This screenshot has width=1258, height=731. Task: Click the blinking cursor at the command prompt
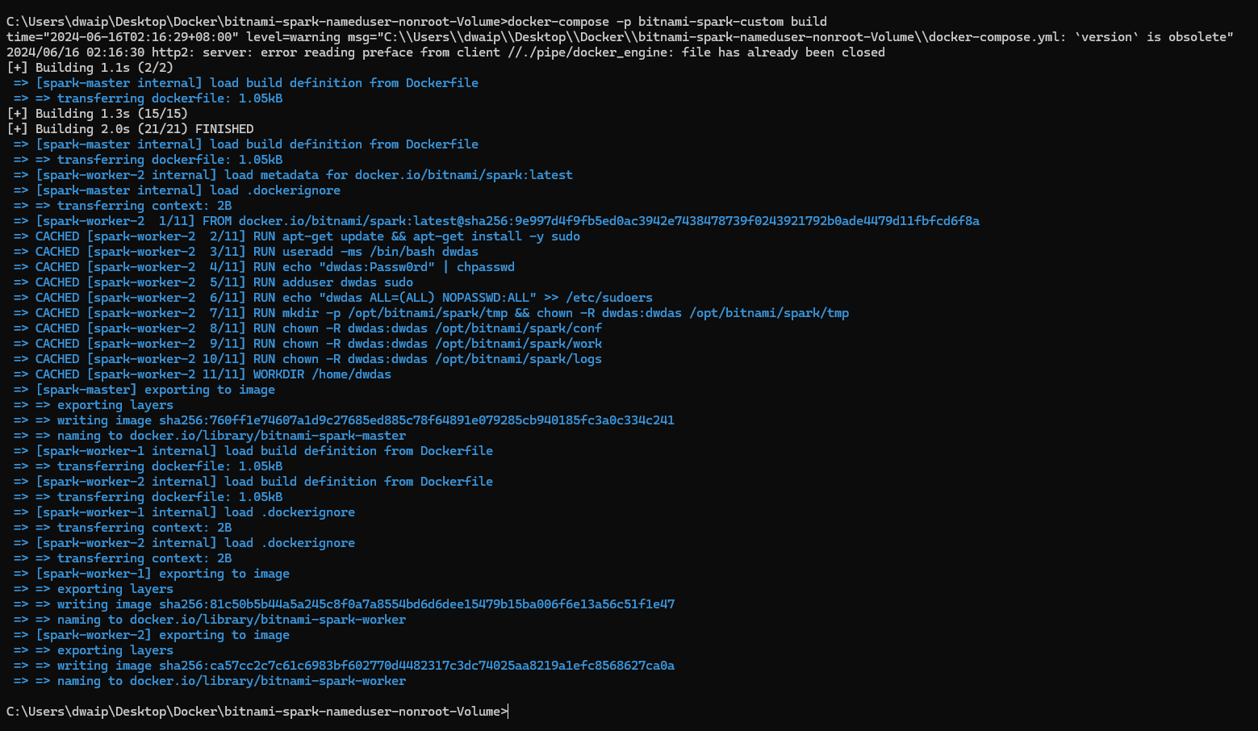click(x=508, y=712)
